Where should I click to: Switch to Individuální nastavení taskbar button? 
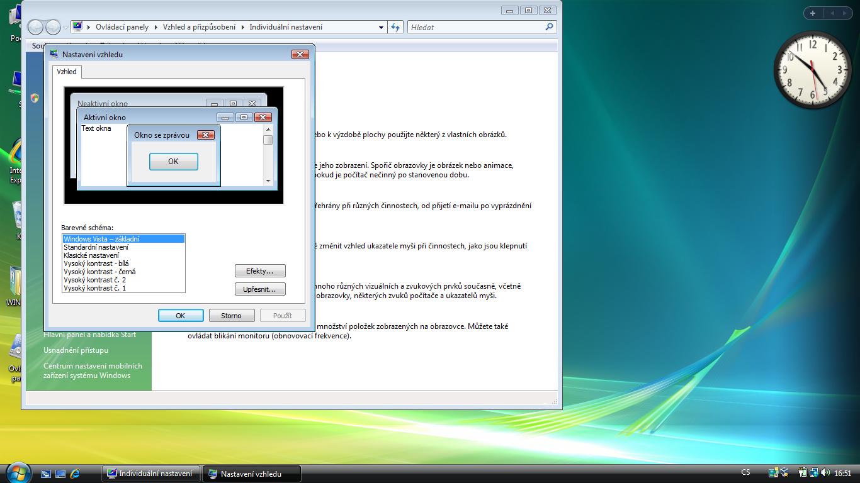[152, 474]
